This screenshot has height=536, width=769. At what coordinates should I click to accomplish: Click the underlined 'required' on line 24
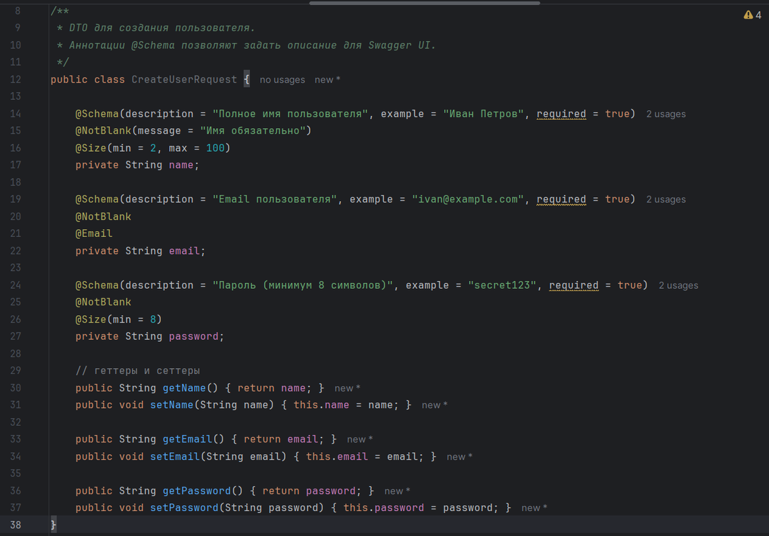pyautogui.click(x=574, y=285)
